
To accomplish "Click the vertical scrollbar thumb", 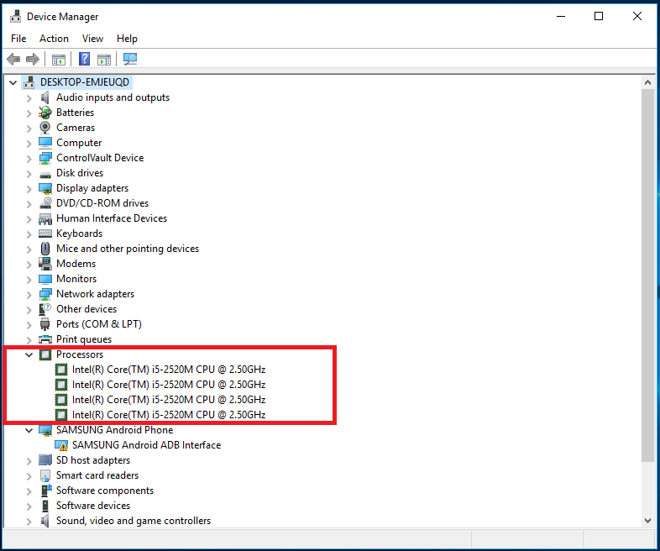I will pos(647,275).
